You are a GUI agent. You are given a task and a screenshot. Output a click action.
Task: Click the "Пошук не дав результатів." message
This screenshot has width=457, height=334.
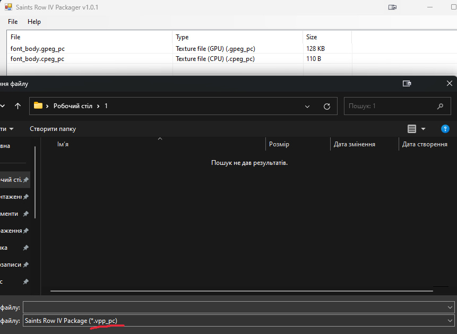click(249, 163)
